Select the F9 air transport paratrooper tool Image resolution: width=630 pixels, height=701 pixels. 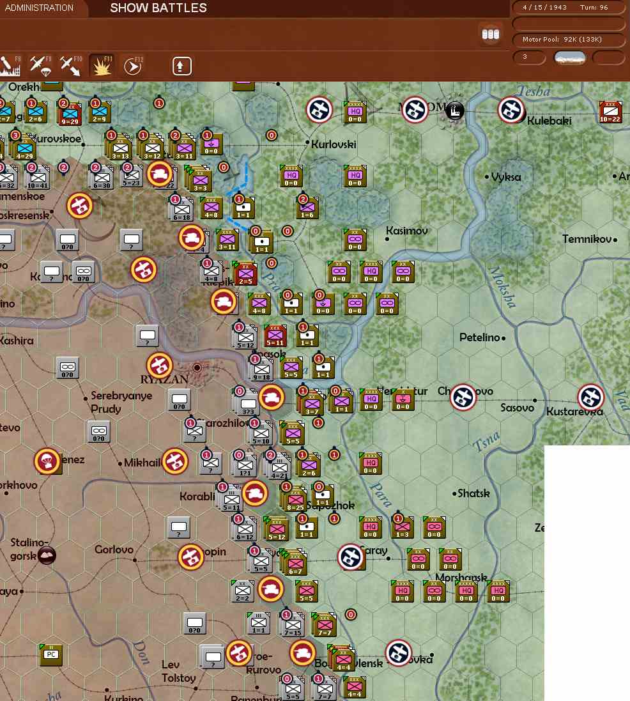[x=40, y=66]
